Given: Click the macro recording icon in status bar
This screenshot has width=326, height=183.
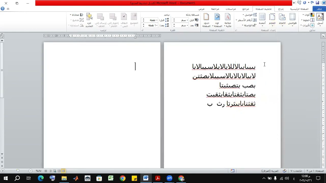Looking at the screenshot, I should (233, 171).
